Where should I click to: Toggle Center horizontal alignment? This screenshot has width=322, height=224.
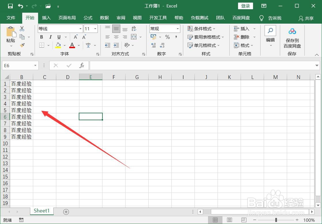(x=116, y=37)
